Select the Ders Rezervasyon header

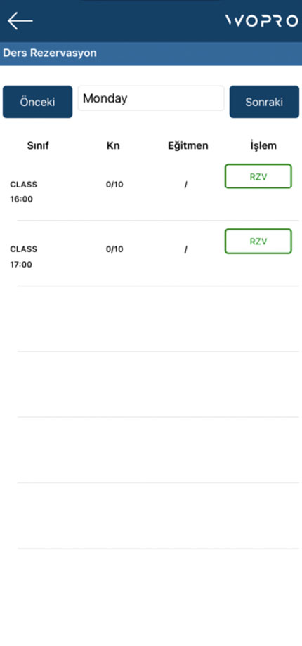click(49, 53)
